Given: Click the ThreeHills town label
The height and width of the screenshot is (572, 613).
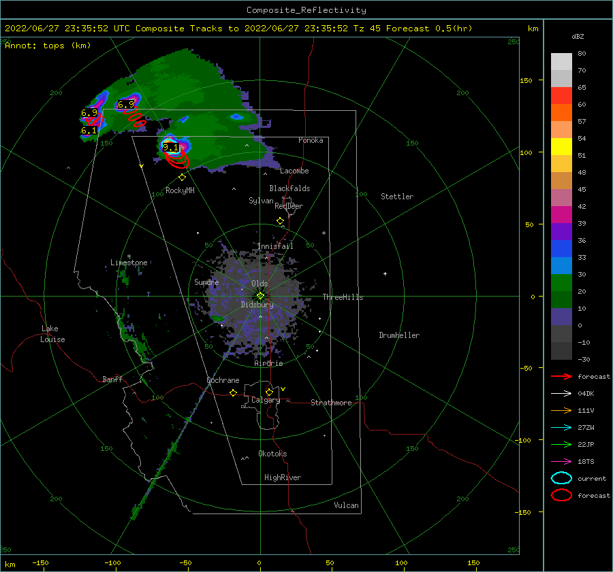Looking at the screenshot, I should coord(343,297).
